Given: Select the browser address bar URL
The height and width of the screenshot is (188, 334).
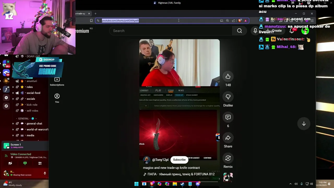Looking at the screenshot, I should point(120,21).
